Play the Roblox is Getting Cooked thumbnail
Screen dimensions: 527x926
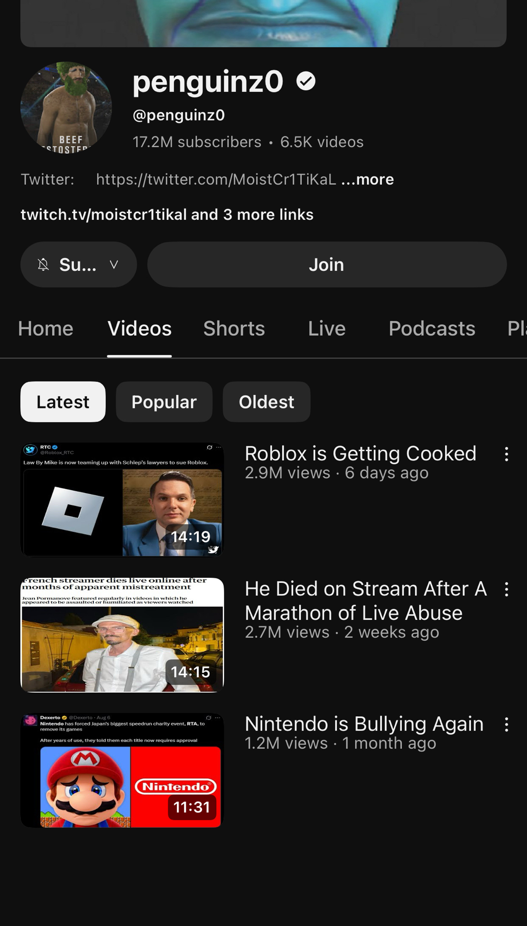[x=122, y=500]
